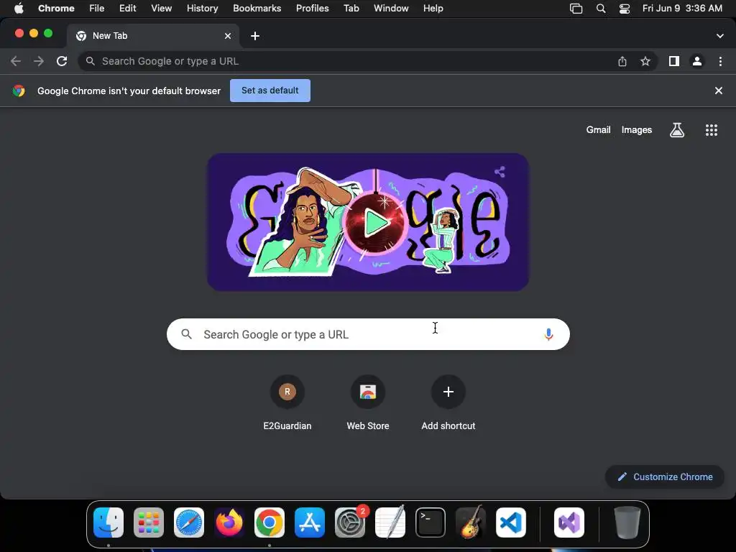736x552 pixels.
Task: Launch GarageBand from the Dock
Action: [x=471, y=523]
